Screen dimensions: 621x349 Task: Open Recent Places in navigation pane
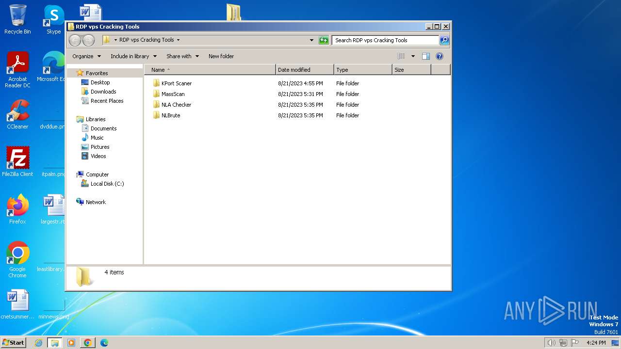[107, 101]
